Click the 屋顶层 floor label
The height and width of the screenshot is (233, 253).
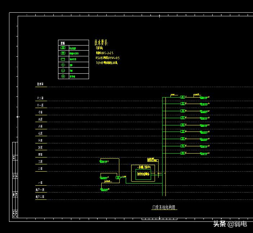tap(40, 84)
